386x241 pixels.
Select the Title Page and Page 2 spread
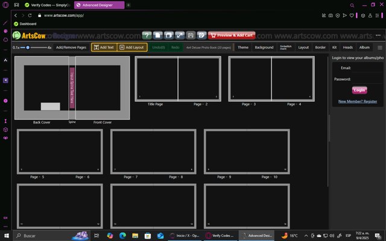tap(178, 79)
